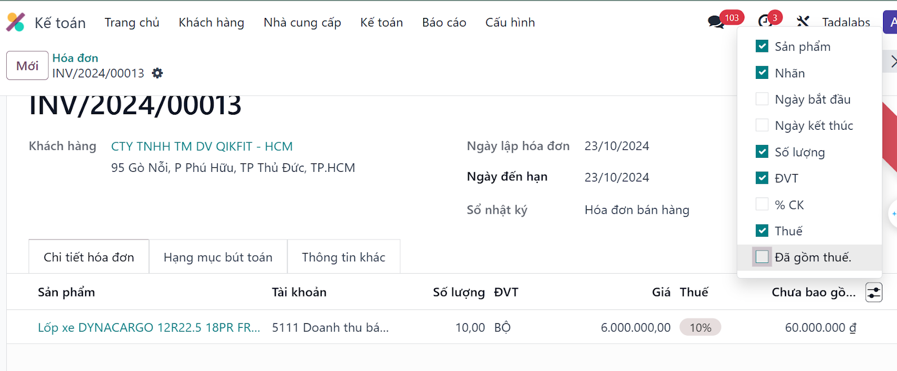Click the debug tools wrench icon
897x371 pixels.
click(803, 22)
